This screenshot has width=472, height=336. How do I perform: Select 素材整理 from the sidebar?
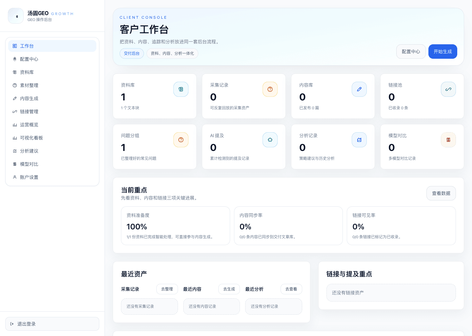(x=29, y=85)
